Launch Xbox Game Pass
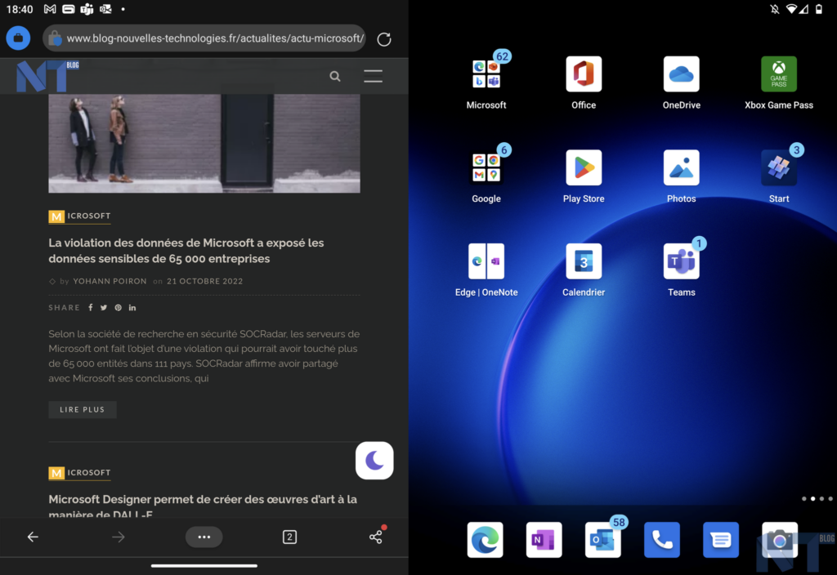Screen dimensions: 837x575 tap(779, 74)
